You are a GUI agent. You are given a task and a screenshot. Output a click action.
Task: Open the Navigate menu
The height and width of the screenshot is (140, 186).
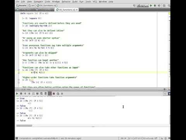tap(38, 2)
